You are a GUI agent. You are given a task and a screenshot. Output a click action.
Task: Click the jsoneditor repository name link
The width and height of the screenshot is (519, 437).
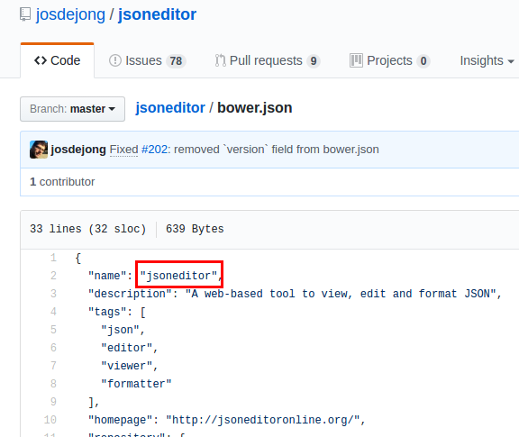click(157, 15)
